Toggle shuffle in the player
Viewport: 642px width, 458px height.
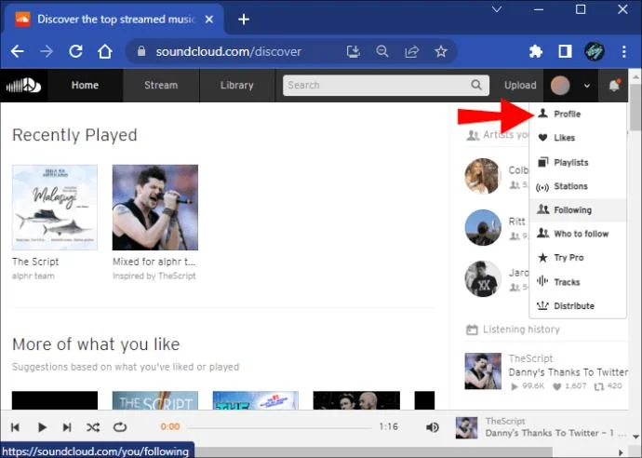click(x=93, y=427)
